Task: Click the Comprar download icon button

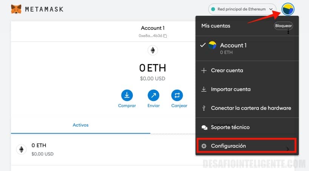Action: (x=127, y=95)
